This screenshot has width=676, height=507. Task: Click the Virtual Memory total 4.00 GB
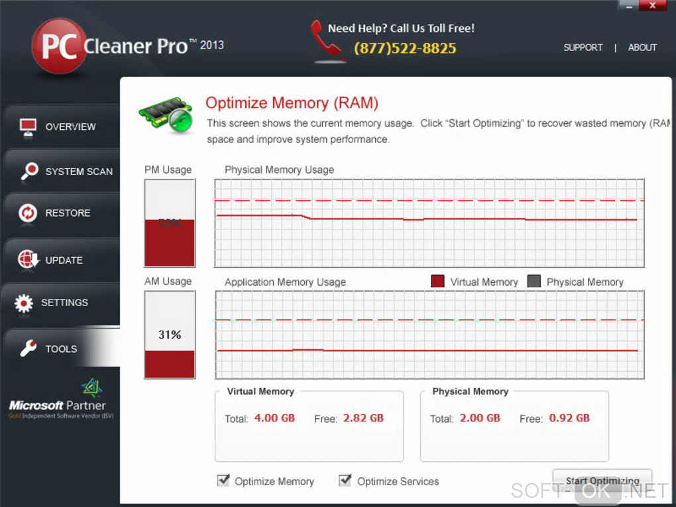click(274, 418)
